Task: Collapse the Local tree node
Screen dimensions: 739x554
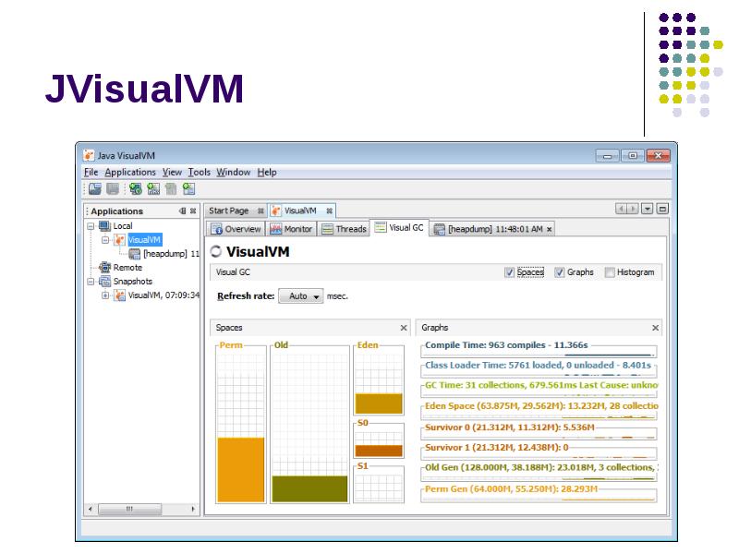Action: coord(91,226)
